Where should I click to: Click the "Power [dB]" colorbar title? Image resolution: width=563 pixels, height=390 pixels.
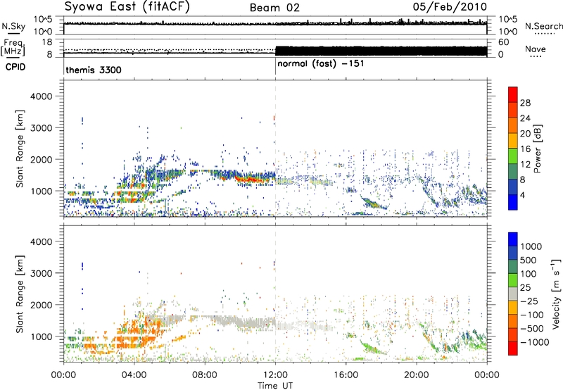point(538,149)
